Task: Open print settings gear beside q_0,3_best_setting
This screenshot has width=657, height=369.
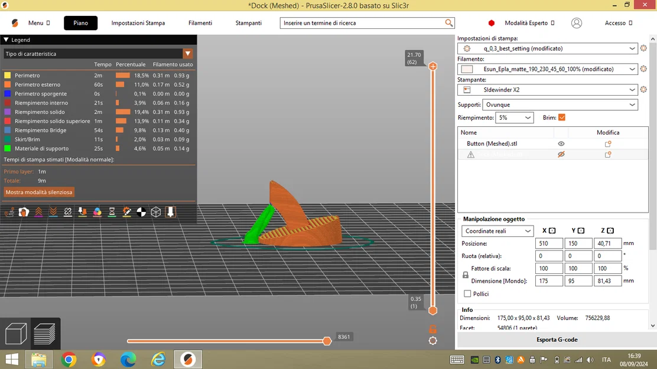Action: pos(643,48)
